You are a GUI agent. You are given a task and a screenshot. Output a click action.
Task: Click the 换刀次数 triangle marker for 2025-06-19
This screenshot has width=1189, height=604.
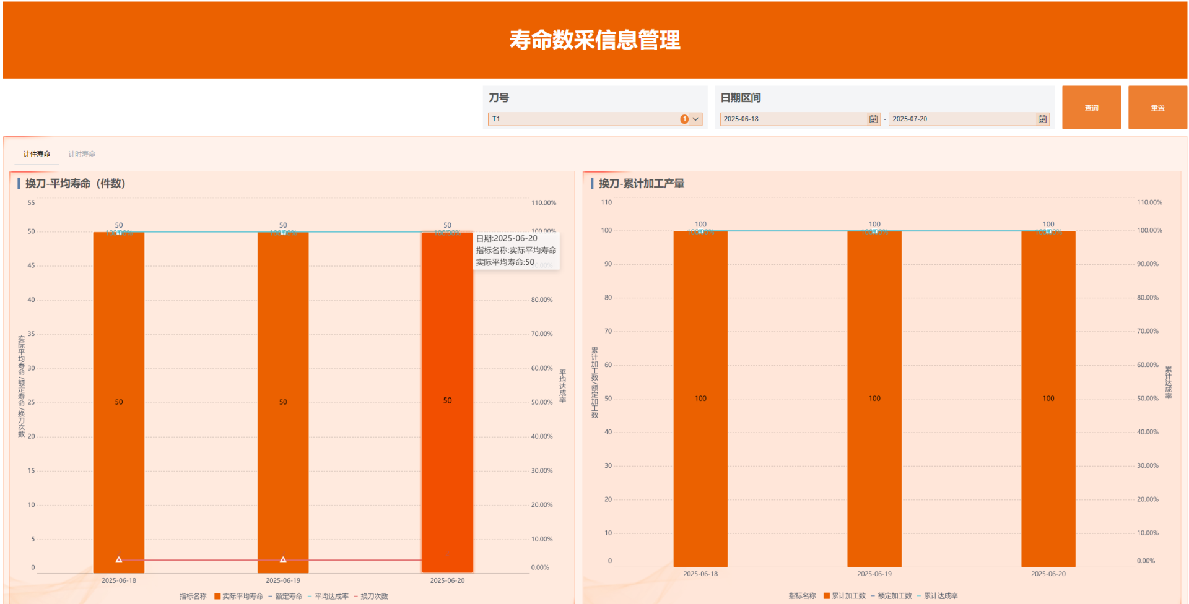click(283, 559)
